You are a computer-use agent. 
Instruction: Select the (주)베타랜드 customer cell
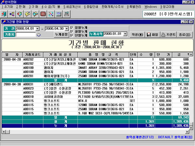click(x=60, y=84)
